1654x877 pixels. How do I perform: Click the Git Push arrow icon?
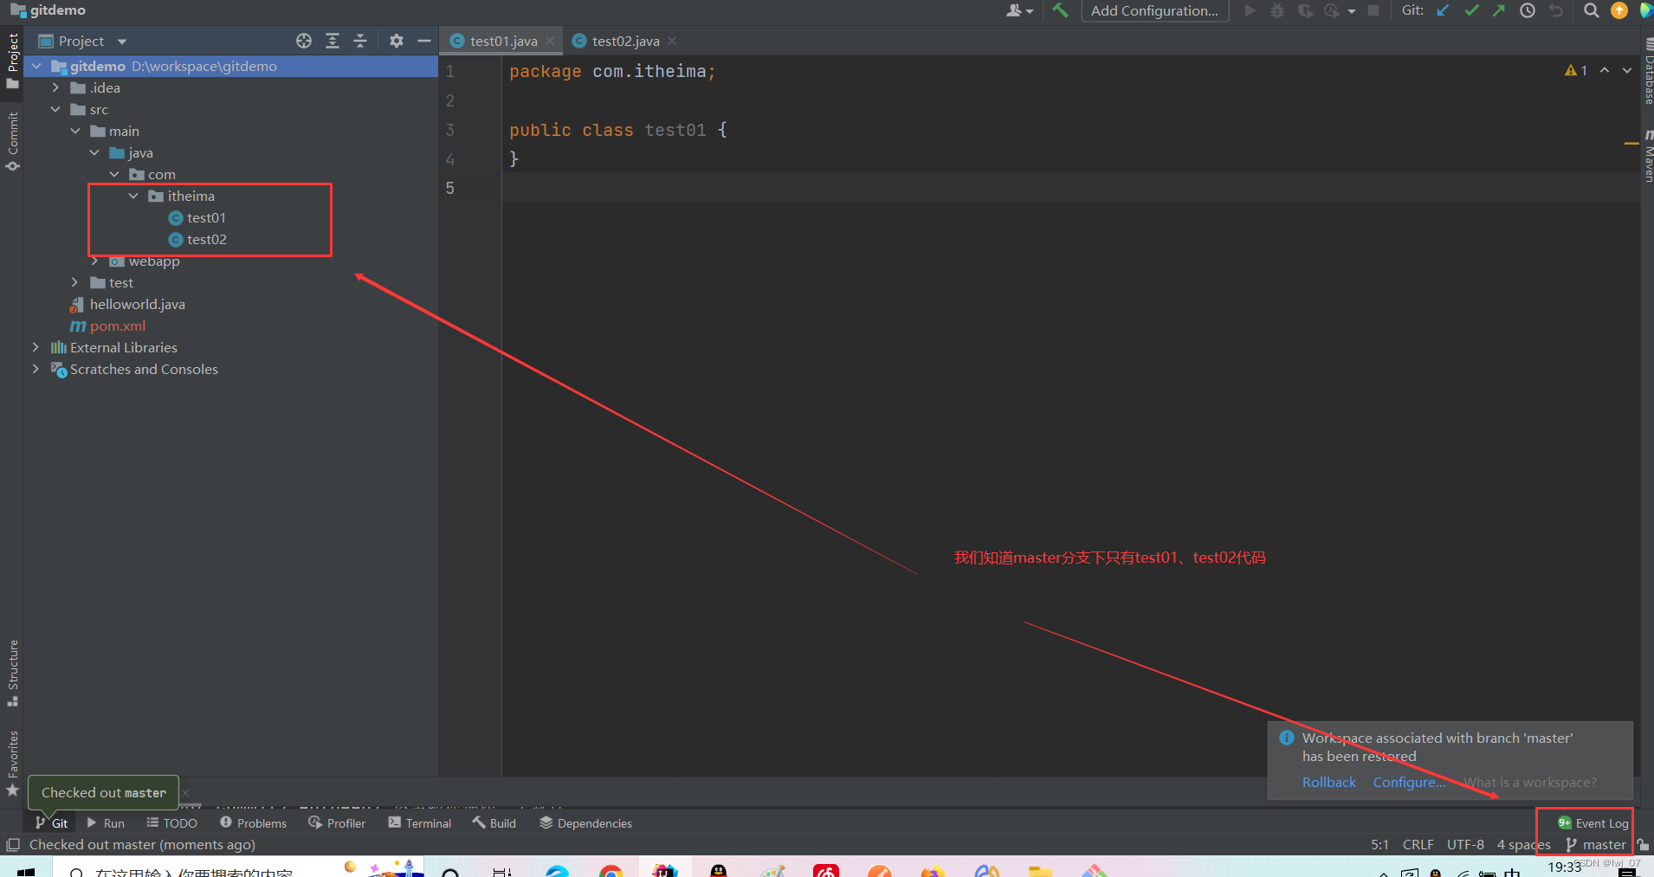[1499, 10]
